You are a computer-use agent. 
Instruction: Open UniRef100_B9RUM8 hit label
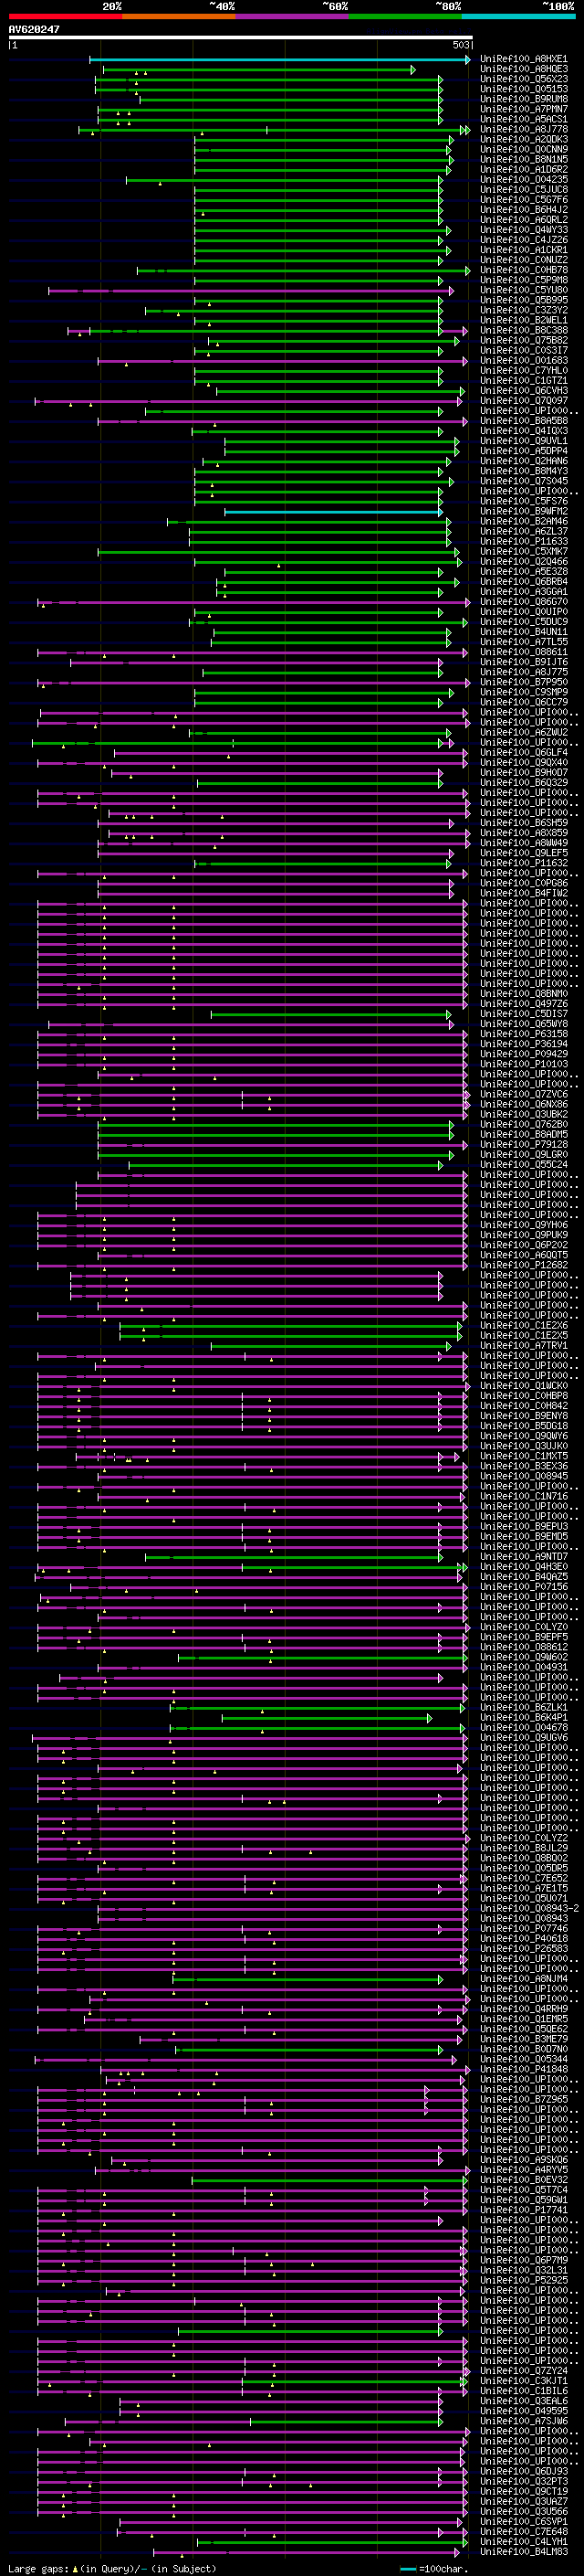(x=523, y=99)
